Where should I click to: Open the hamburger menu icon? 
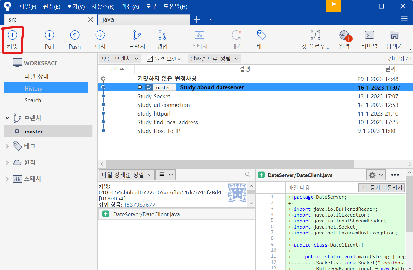[x=404, y=19]
